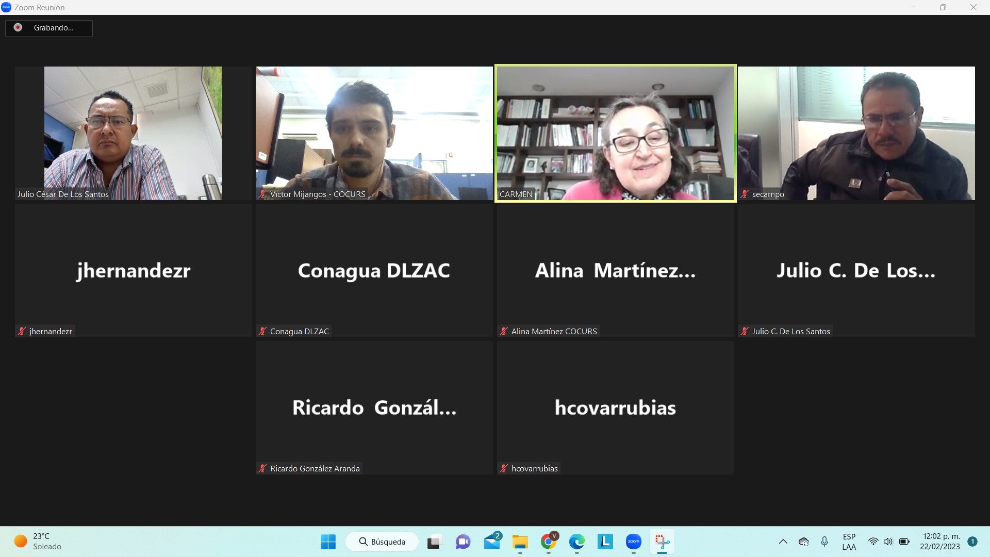The width and height of the screenshot is (990, 557).
Task: Open weather widget showing 23°C Soleado
Action: [x=38, y=542]
